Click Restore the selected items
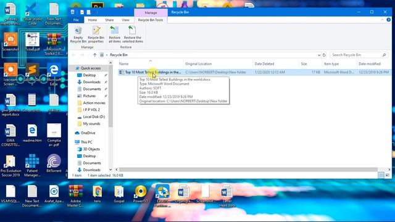Image resolution: width=395 pixels, height=222 pixels. [133, 35]
